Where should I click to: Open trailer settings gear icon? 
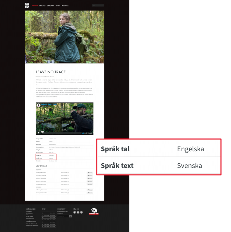tap(85, 133)
